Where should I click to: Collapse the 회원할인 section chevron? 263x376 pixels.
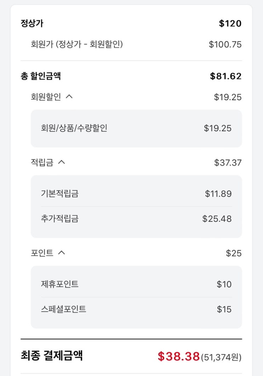point(69,97)
